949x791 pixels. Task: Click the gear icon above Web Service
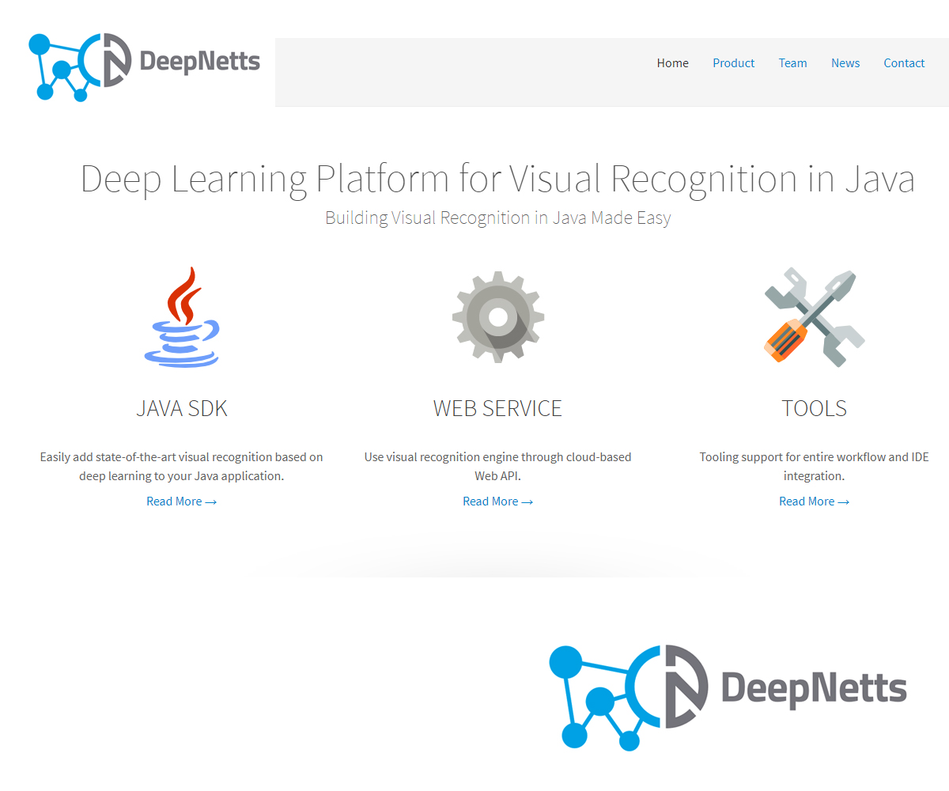(498, 316)
